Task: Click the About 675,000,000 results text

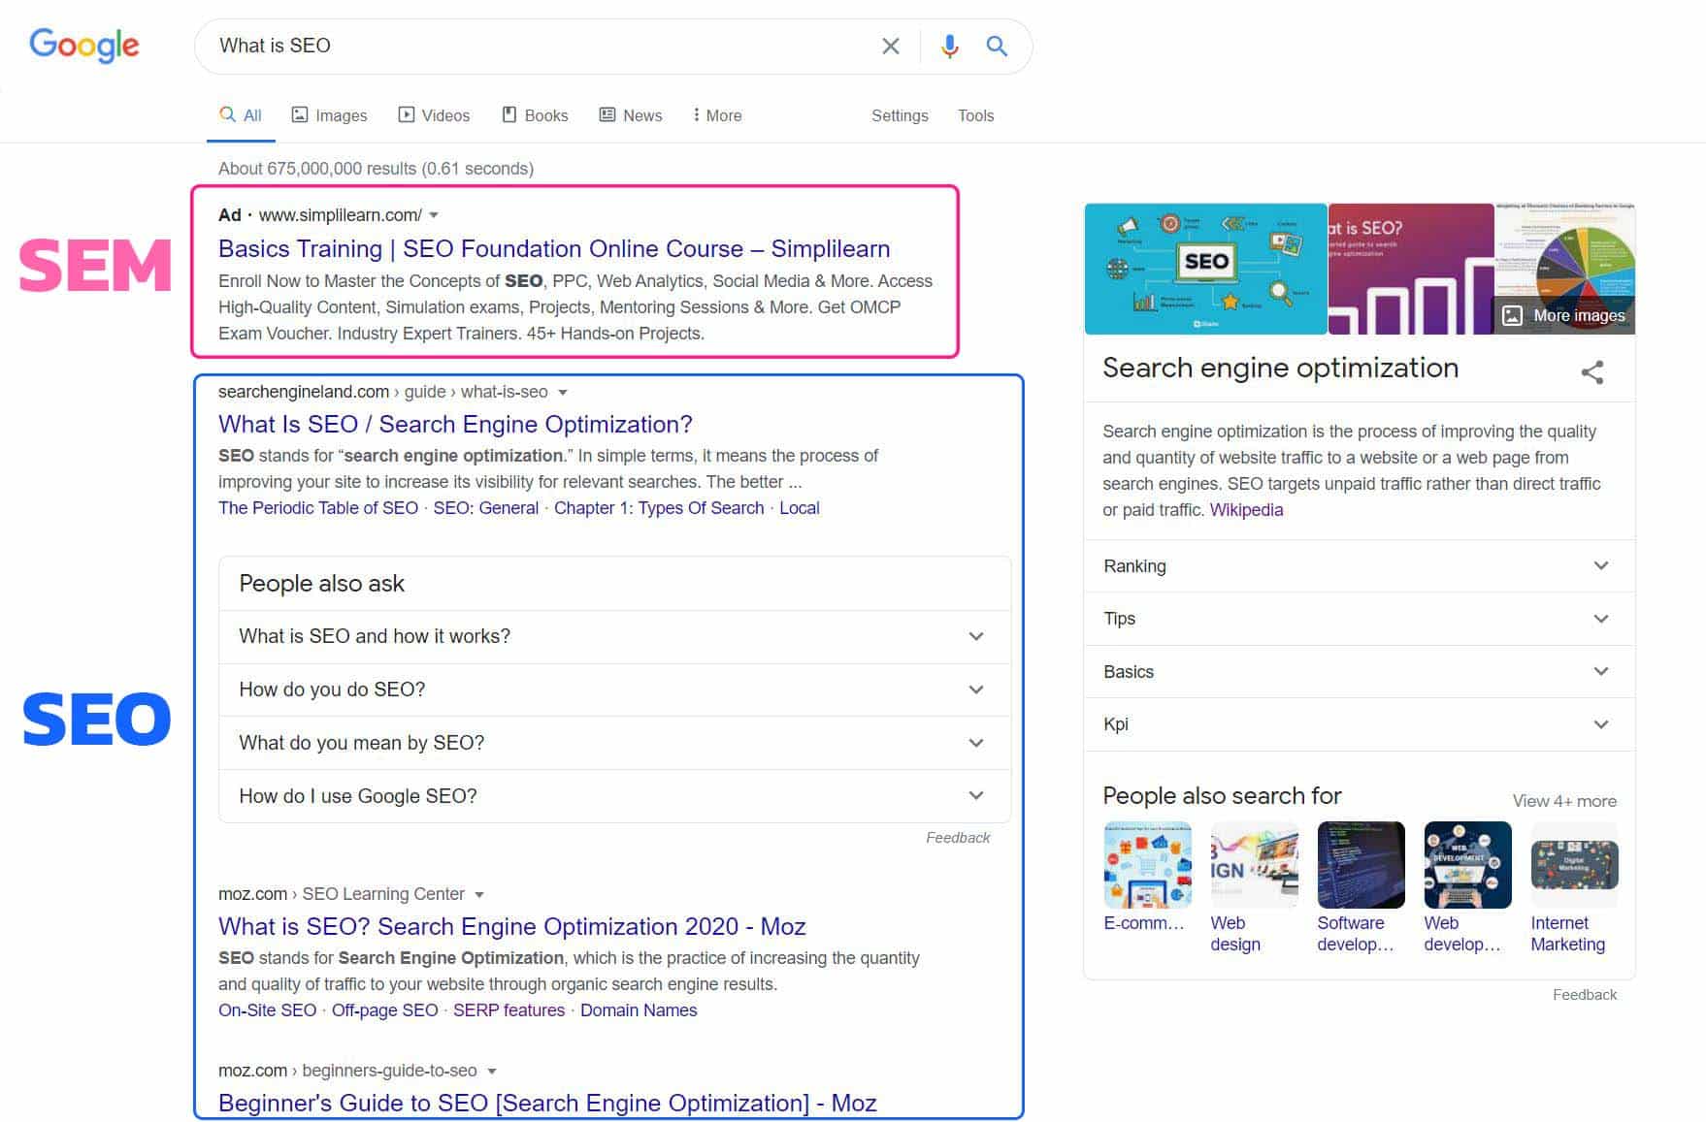Action: tap(376, 169)
